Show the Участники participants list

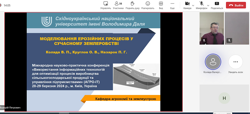[x=118, y=5]
